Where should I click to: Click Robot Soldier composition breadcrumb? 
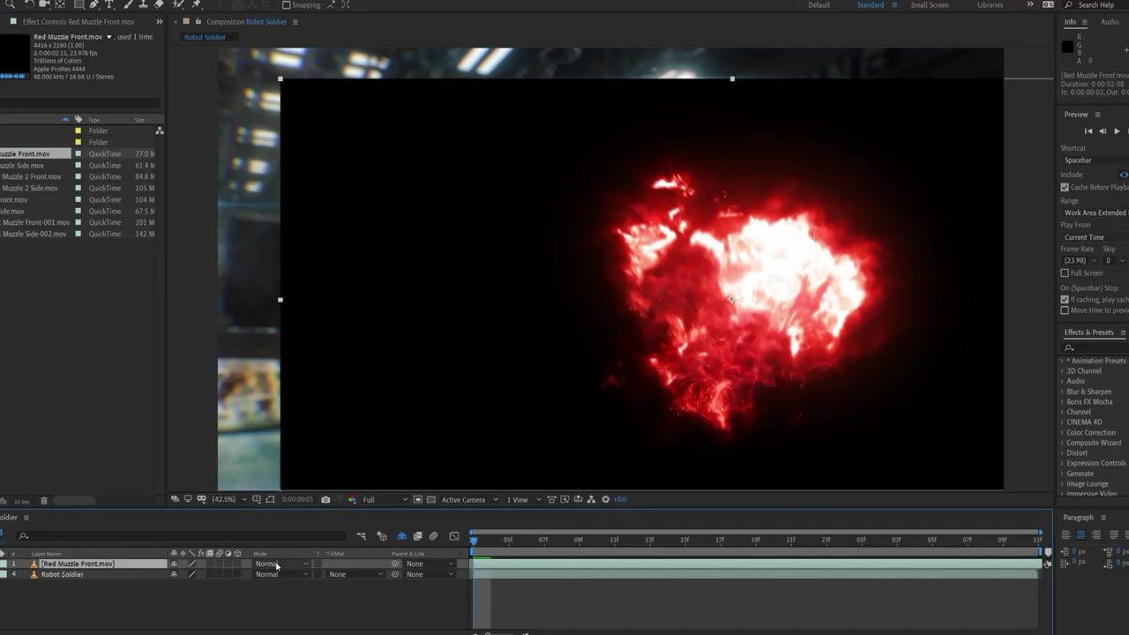(205, 37)
